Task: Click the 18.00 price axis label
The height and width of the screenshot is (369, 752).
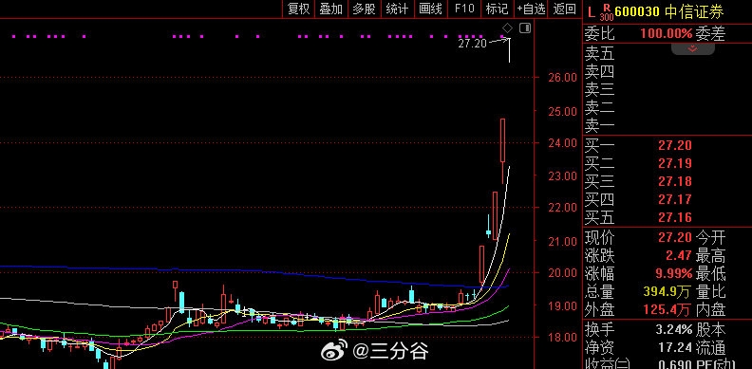Action: [x=562, y=338]
